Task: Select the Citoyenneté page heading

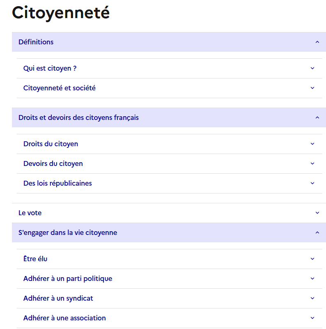Action: [61, 13]
